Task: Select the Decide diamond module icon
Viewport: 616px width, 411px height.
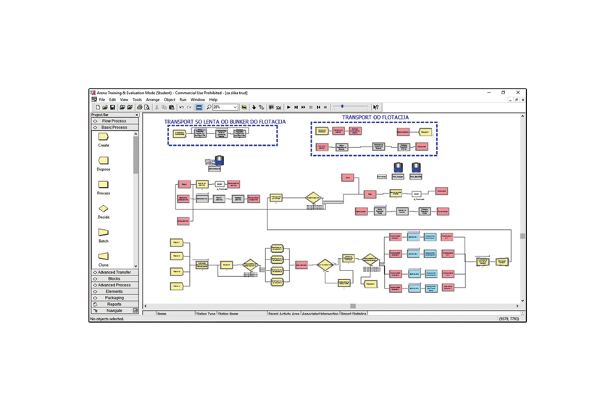Action: coord(104,208)
